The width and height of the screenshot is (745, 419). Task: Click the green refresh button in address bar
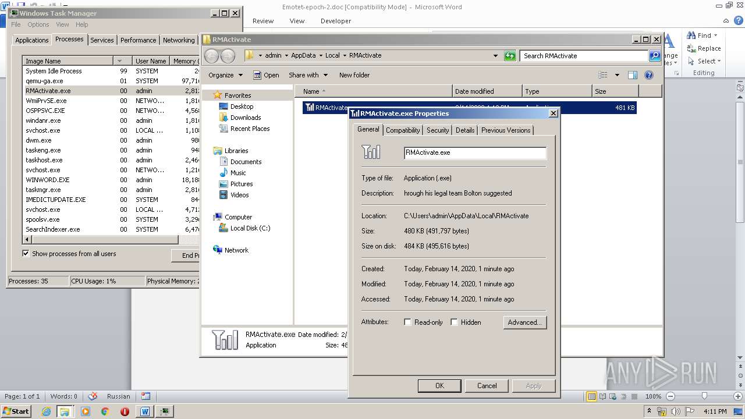coord(510,56)
